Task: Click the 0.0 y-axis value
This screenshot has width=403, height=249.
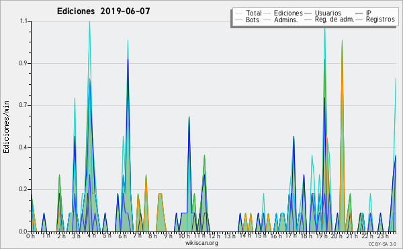Action: [x=23, y=232]
